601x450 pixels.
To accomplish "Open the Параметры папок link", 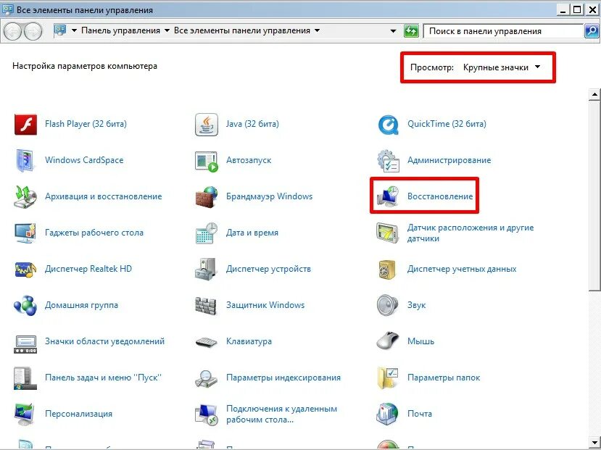I will pyautogui.click(x=444, y=378).
